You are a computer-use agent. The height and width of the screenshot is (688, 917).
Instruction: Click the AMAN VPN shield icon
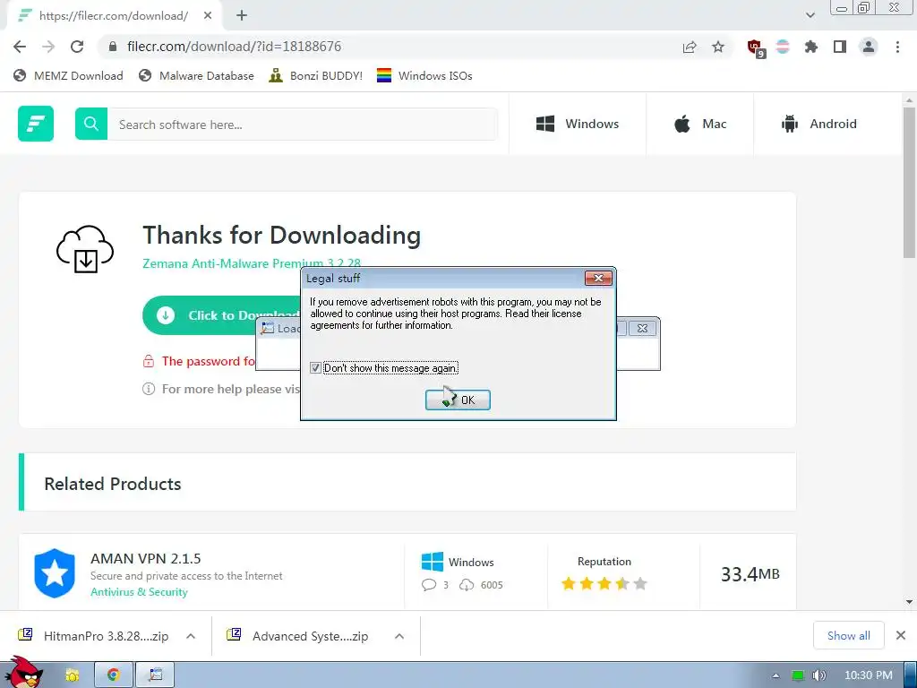pos(55,573)
